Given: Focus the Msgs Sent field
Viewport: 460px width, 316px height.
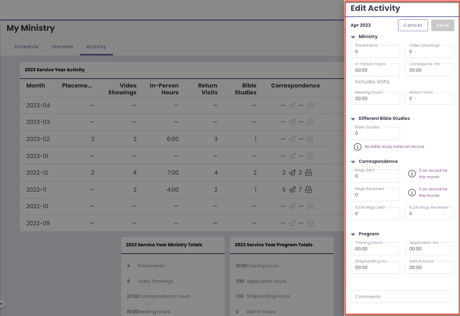Looking at the screenshot, I should click(x=375, y=176).
